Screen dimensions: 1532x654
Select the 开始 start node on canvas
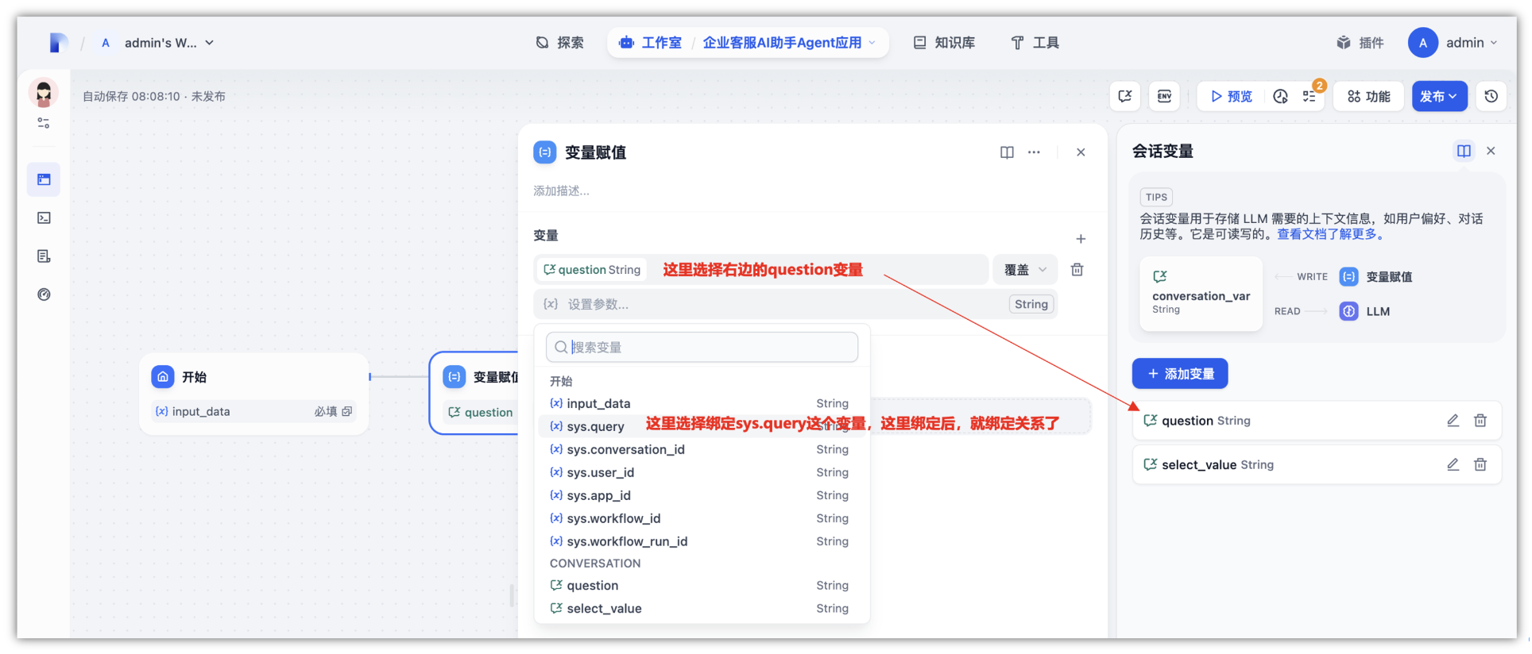[x=253, y=393]
